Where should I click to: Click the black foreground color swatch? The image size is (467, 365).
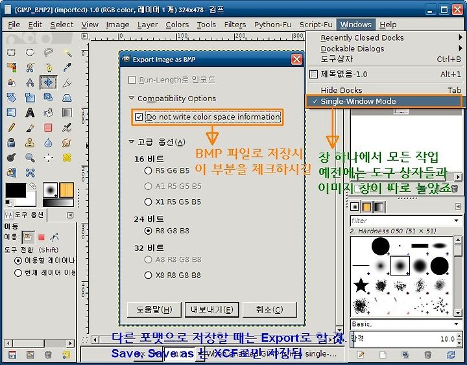[16, 190]
